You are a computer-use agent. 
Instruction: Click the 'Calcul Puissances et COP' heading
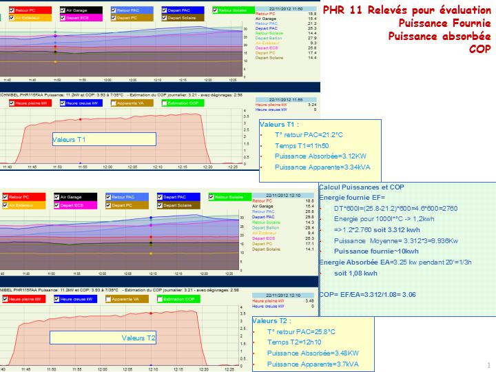pyautogui.click(x=362, y=187)
